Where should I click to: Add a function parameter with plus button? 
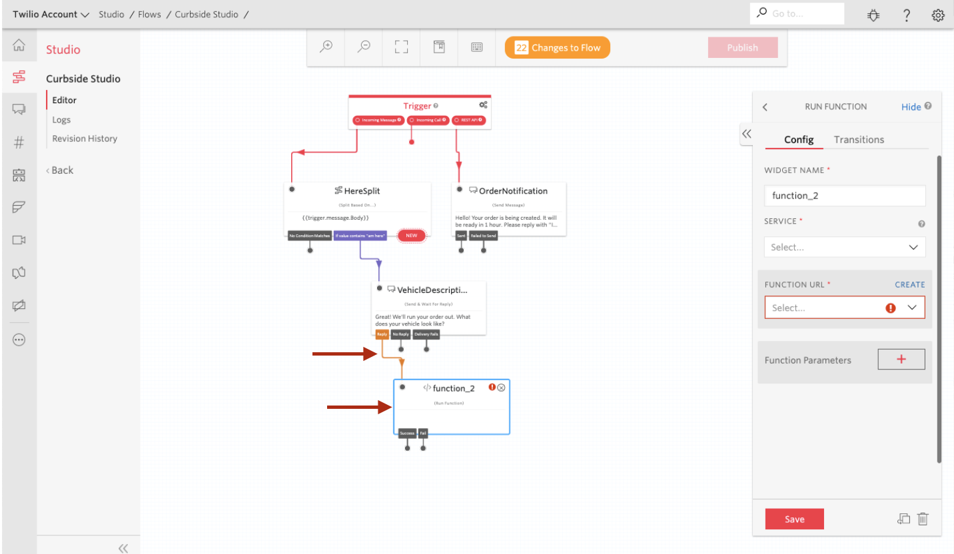901,359
